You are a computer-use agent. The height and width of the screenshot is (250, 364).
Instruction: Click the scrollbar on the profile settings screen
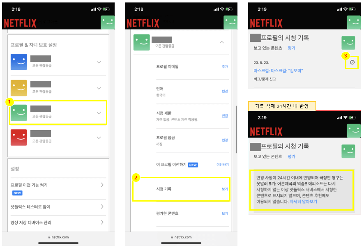coord(236,129)
